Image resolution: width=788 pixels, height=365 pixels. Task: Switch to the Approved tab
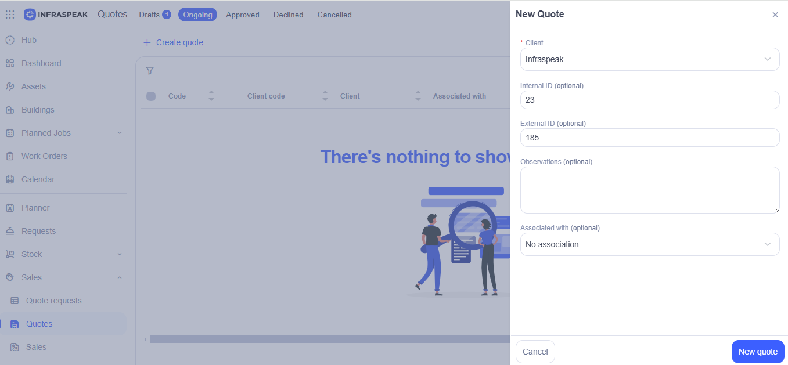coord(243,15)
